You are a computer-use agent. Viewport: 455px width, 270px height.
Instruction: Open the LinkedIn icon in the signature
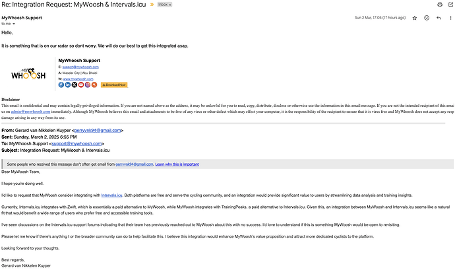pyautogui.click(x=68, y=85)
